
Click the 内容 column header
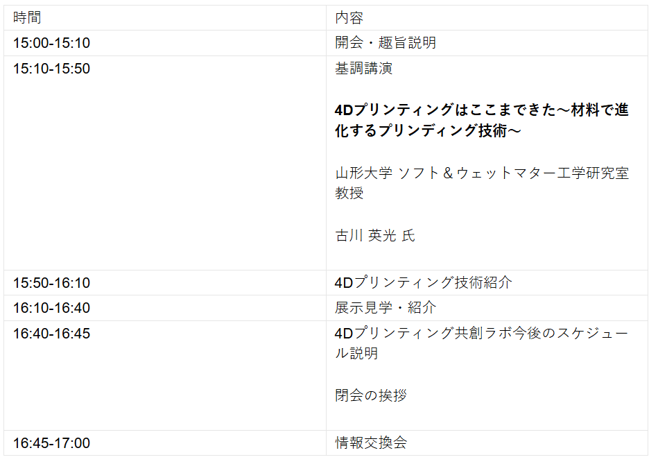pos(349,18)
